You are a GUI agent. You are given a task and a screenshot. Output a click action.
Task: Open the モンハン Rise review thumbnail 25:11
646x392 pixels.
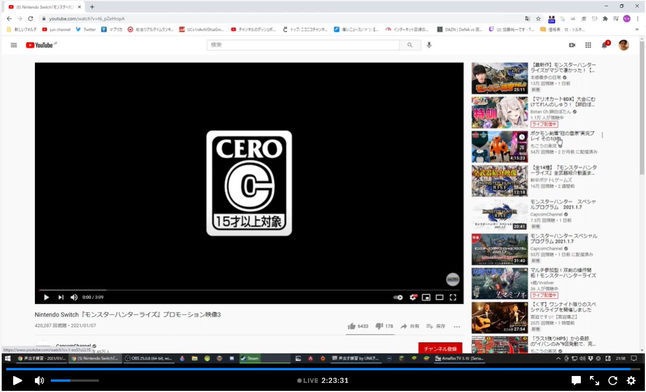499,78
